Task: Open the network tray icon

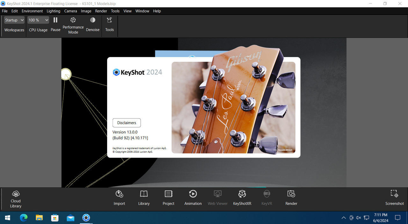Action: coord(367,218)
